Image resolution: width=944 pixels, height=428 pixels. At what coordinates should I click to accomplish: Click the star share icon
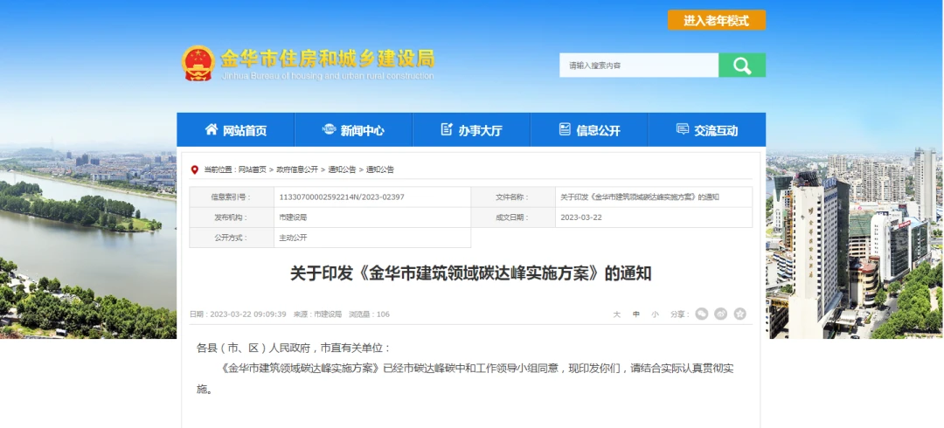click(739, 314)
